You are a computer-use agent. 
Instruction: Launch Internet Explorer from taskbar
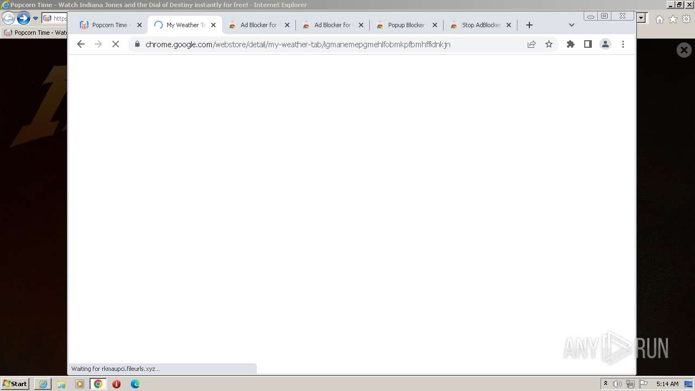(x=43, y=384)
